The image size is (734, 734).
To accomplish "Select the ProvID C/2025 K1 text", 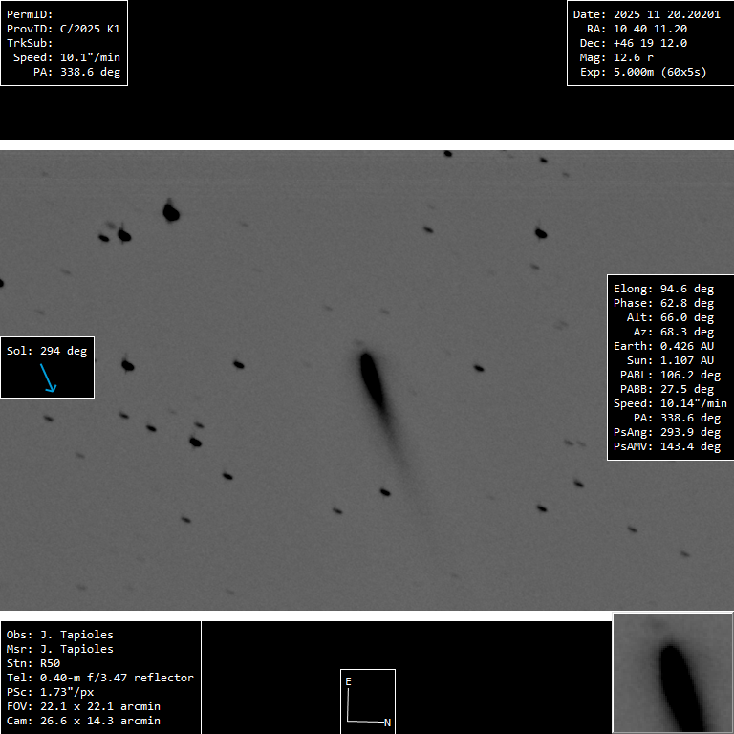I will (63, 29).
